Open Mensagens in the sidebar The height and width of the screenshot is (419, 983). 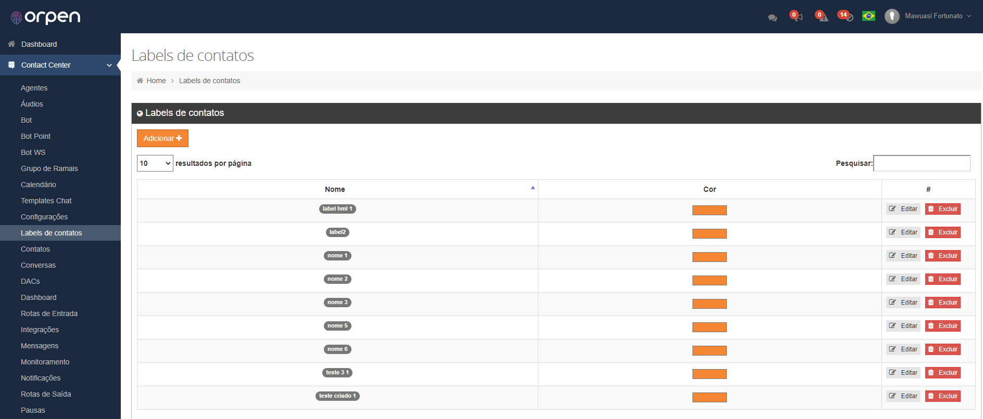point(40,346)
